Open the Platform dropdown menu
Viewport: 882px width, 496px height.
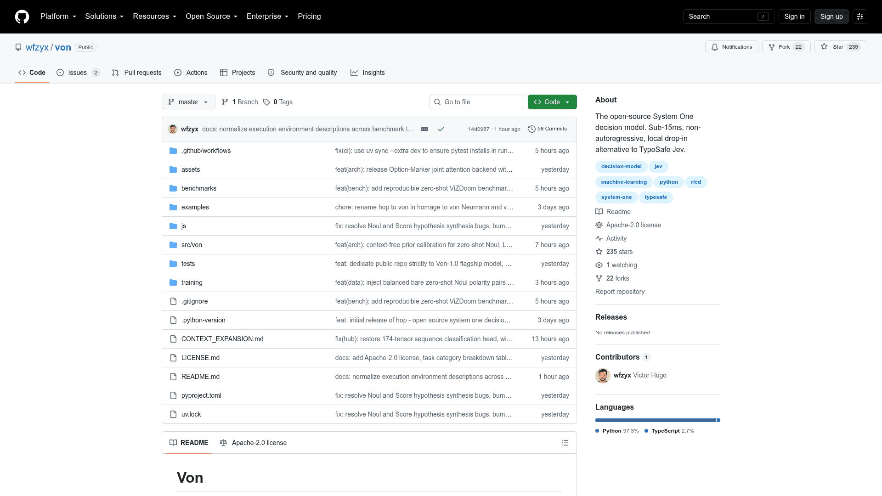pyautogui.click(x=58, y=17)
